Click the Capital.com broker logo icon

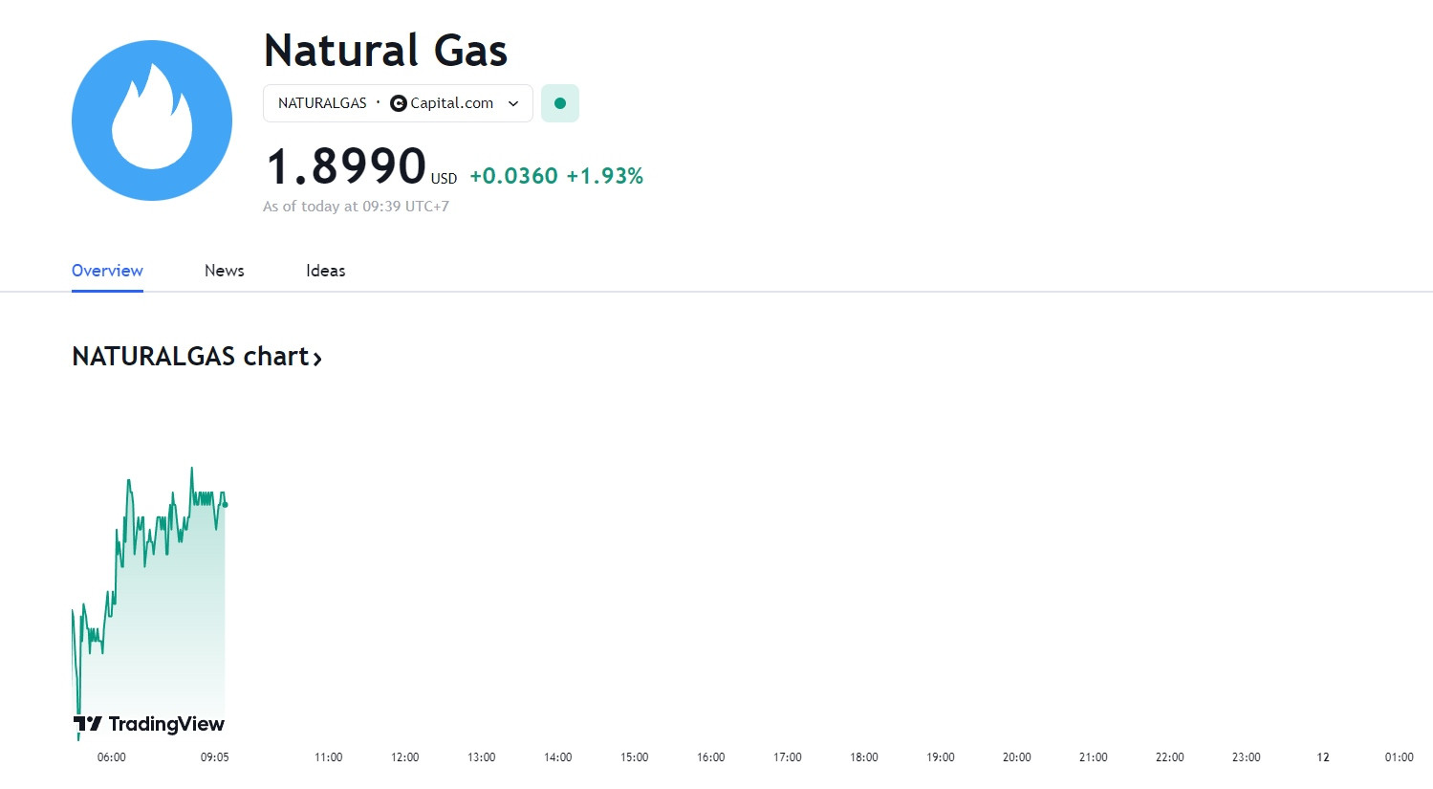[399, 103]
